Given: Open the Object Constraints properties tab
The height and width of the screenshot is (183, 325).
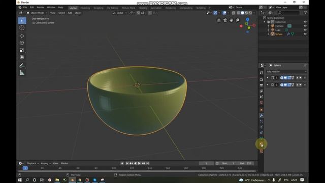Looking at the screenshot, I should tap(262, 133).
